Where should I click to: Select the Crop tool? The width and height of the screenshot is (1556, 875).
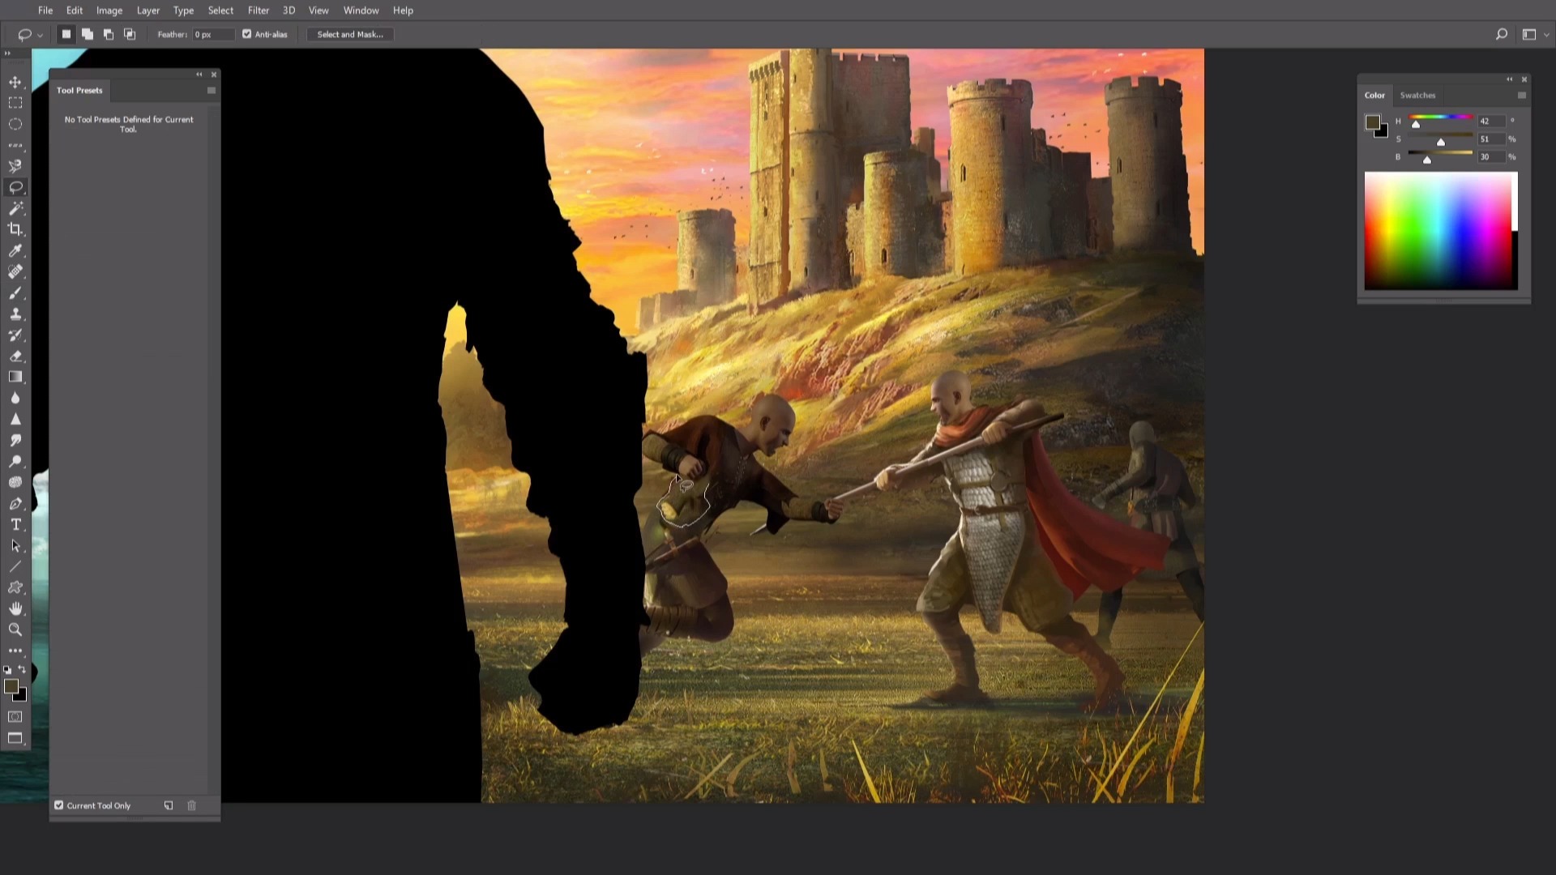pyautogui.click(x=15, y=229)
